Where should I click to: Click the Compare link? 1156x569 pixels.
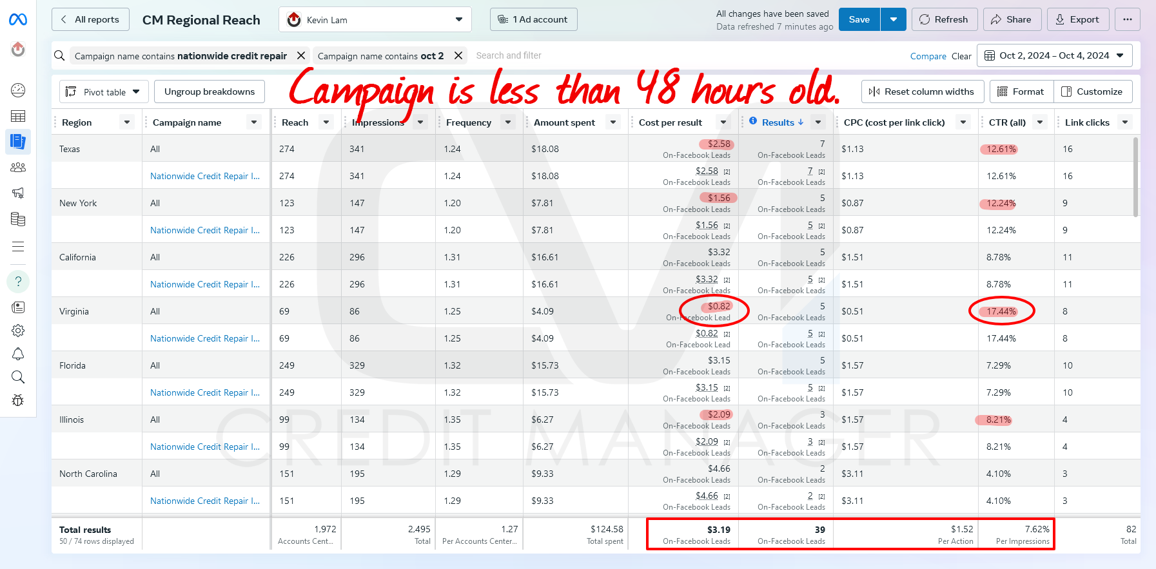click(x=928, y=56)
